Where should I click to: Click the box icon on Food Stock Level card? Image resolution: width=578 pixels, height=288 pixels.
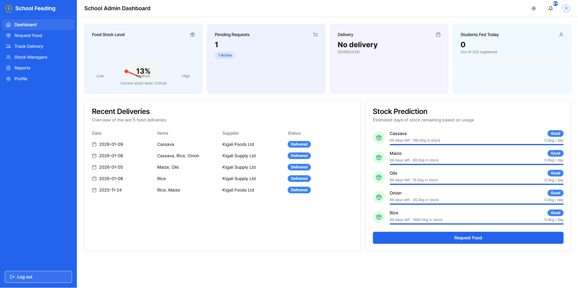tap(192, 35)
